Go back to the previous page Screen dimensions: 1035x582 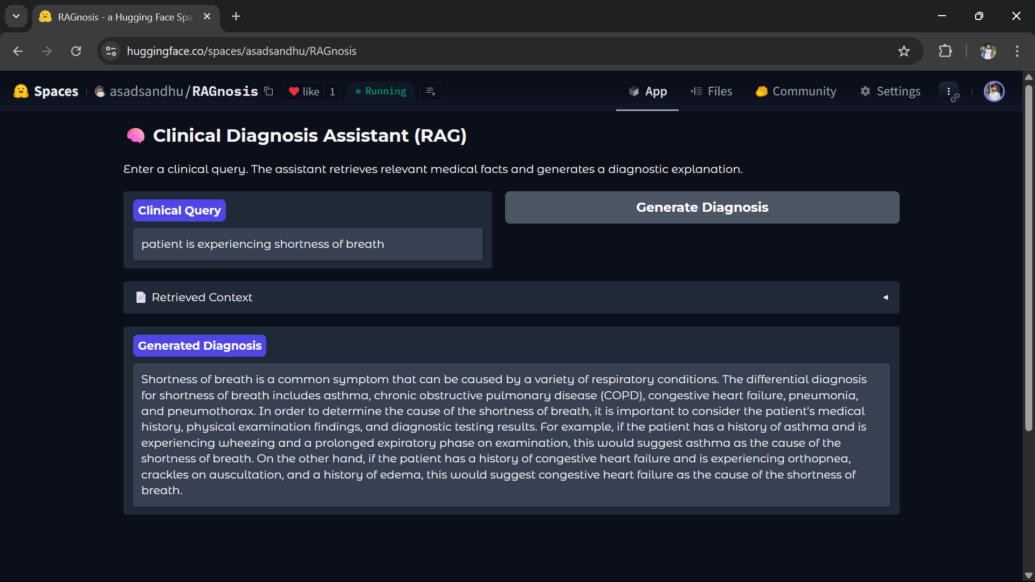[x=18, y=51]
